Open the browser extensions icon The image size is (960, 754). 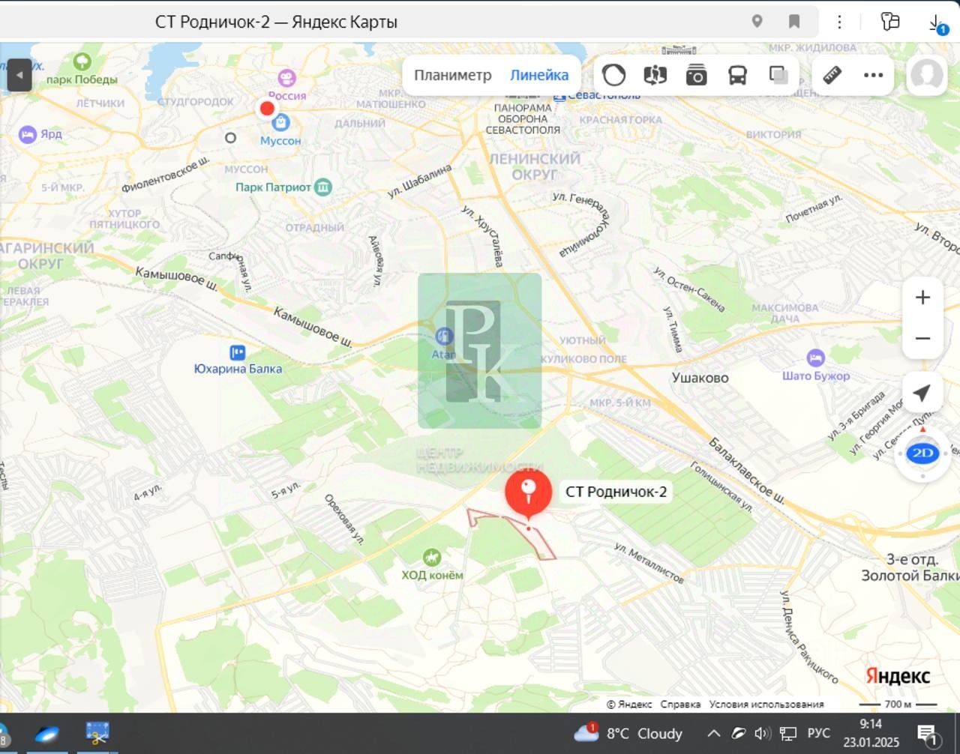click(x=889, y=21)
